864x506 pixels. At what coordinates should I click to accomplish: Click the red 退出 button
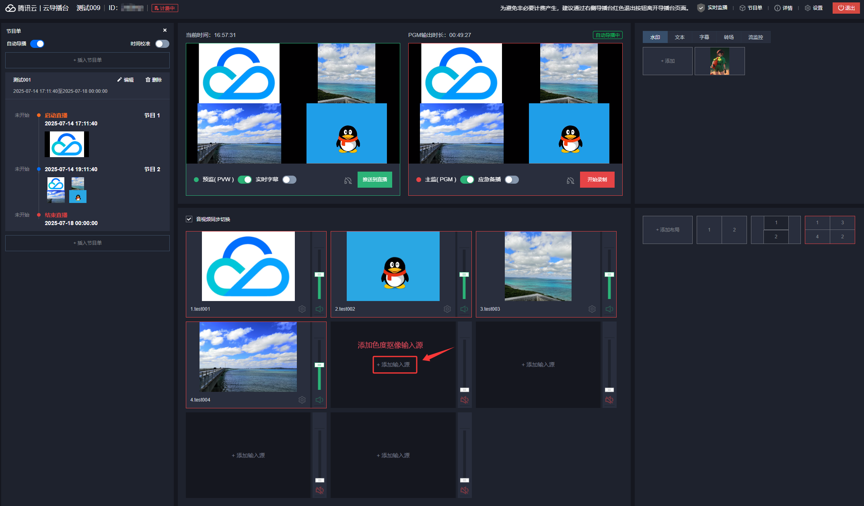(x=846, y=8)
